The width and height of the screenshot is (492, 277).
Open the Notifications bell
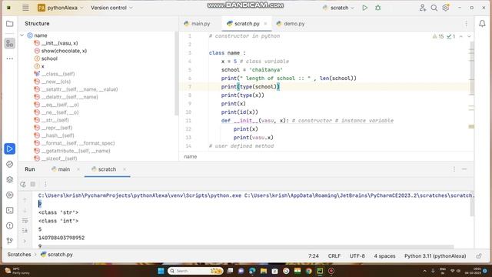tap(482, 24)
